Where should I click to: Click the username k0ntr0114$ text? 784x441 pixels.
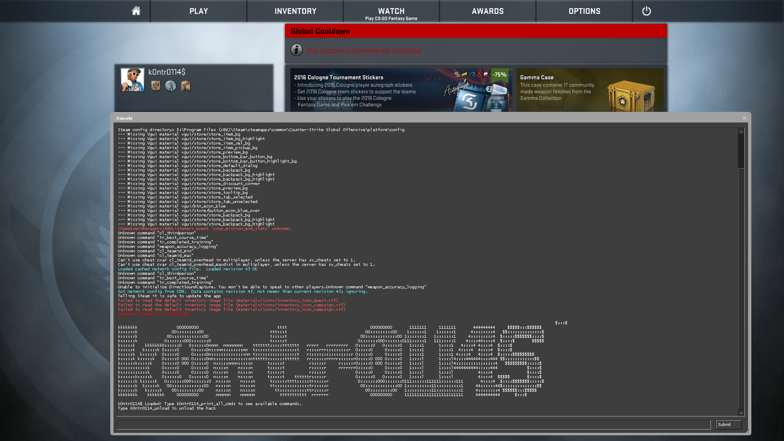[x=167, y=72]
